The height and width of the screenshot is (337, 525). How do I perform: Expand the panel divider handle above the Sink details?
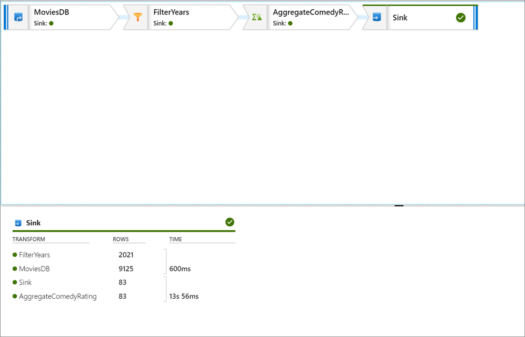(x=399, y=205)
